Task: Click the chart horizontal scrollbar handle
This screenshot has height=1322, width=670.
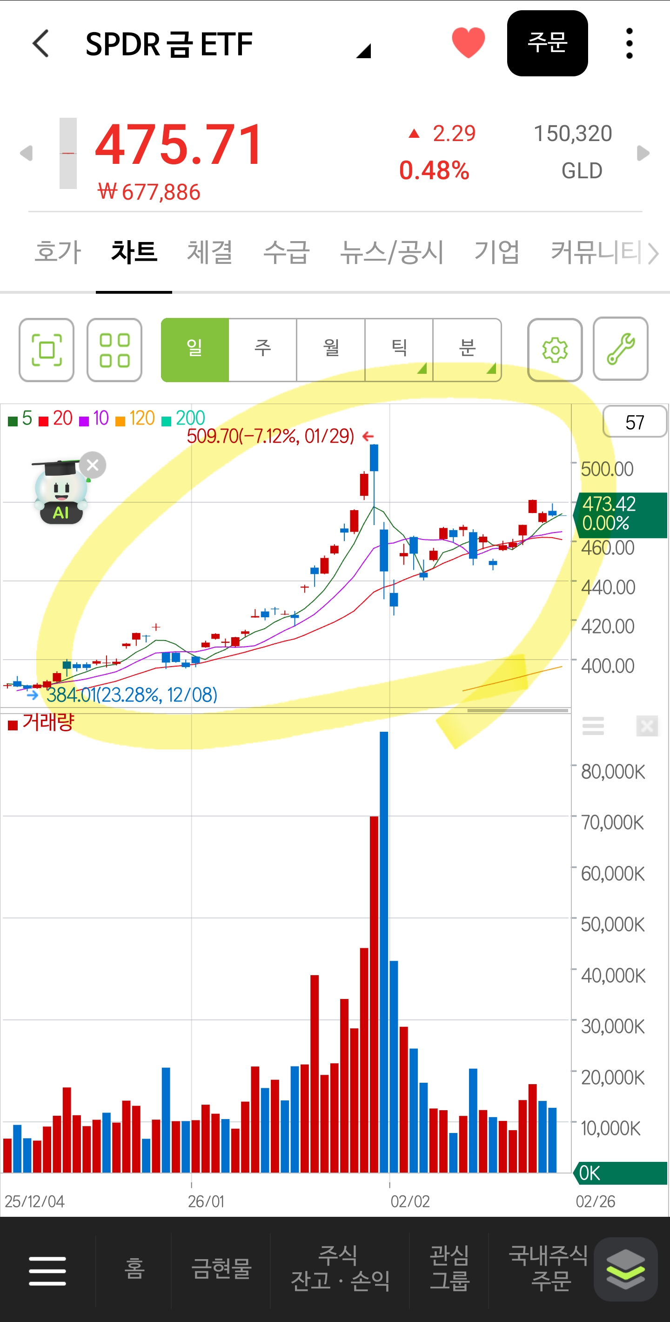Action: [517, 710]
